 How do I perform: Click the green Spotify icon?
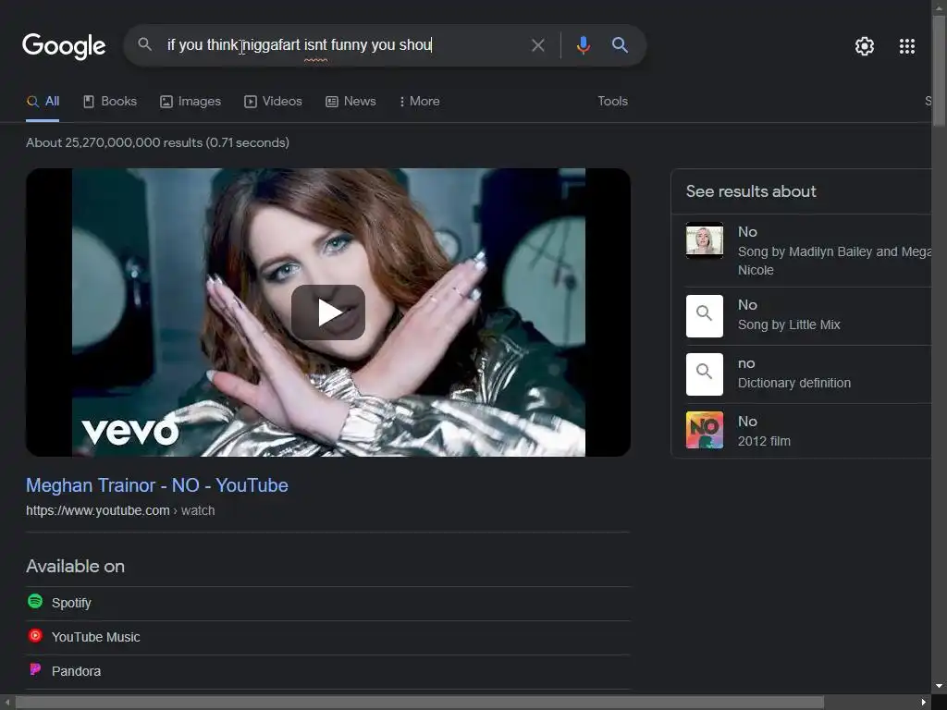(x=35, y=601)
